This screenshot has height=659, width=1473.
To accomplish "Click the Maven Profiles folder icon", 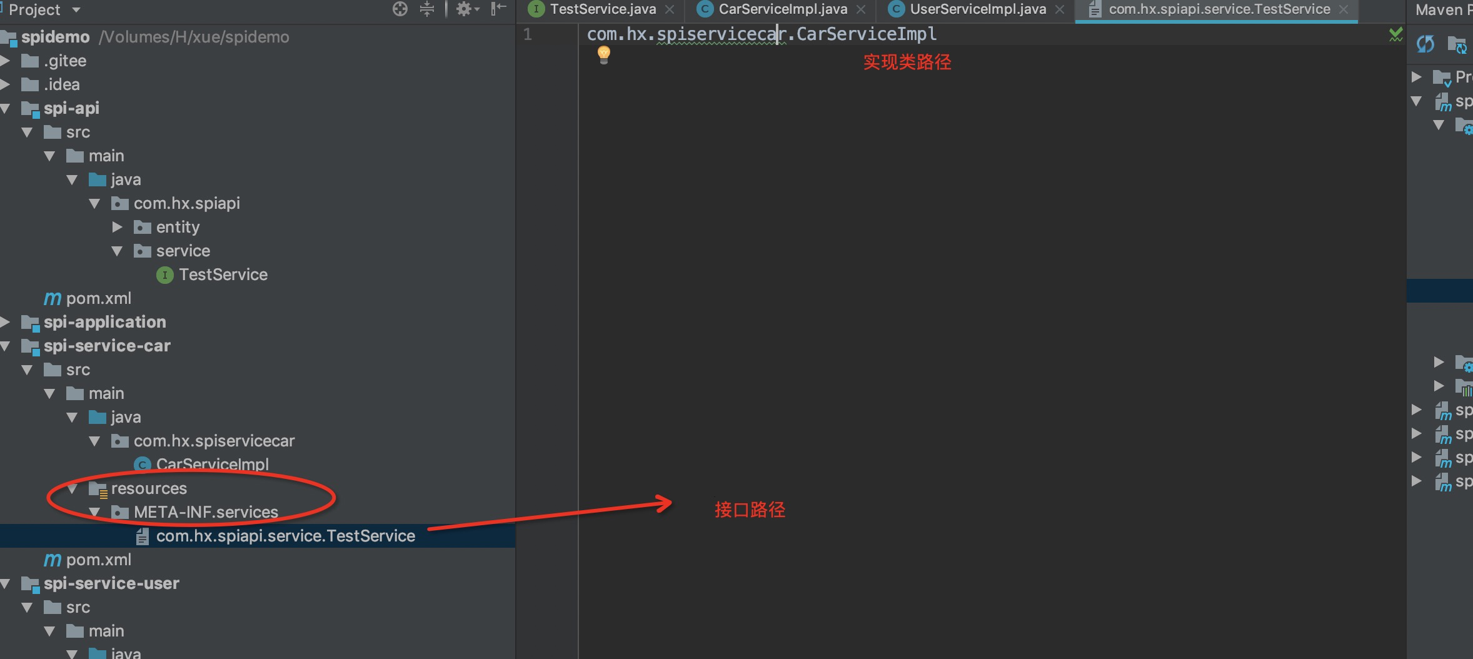I will [1442, 78].
